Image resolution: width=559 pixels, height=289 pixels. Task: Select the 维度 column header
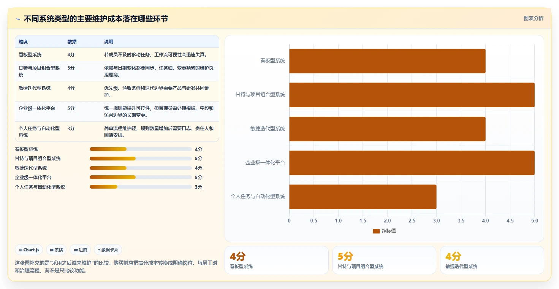click(23, 42)
